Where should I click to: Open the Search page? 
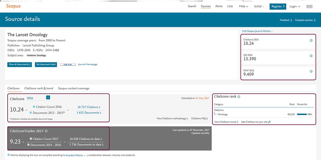[x=192, y=6]
